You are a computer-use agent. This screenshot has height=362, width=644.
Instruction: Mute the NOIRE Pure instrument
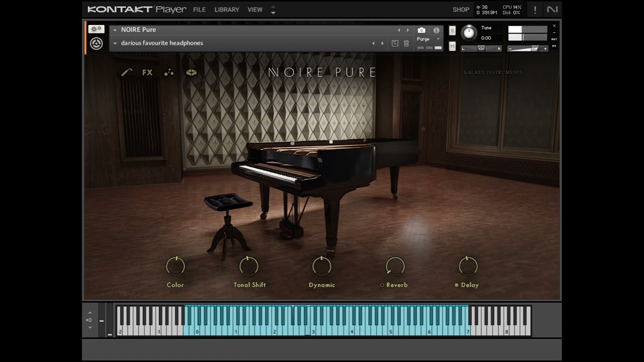(452, 46)
